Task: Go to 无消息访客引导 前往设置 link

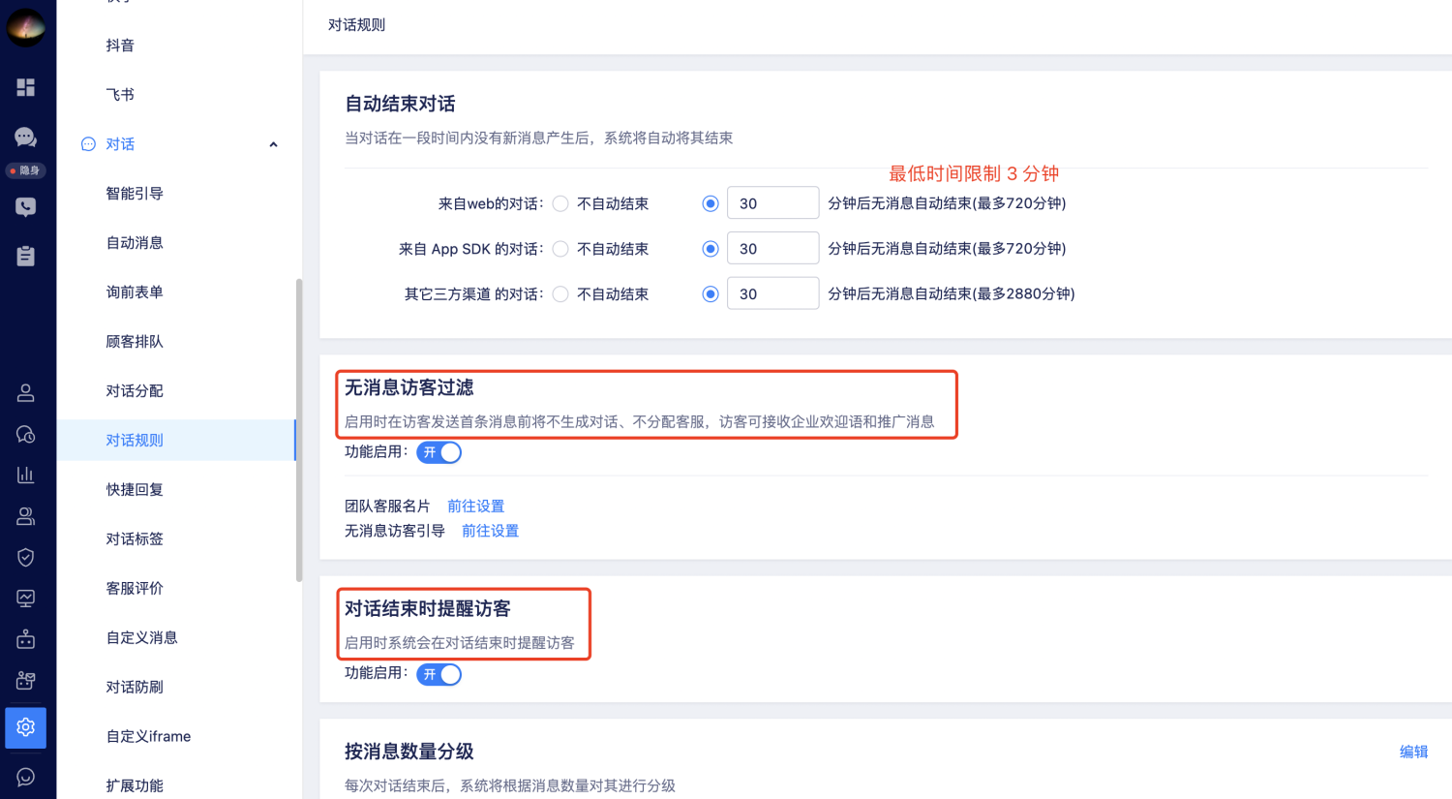Action: (x=490, y=532)
